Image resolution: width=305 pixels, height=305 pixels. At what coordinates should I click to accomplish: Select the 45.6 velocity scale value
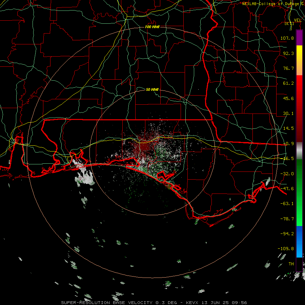(288, 98)
